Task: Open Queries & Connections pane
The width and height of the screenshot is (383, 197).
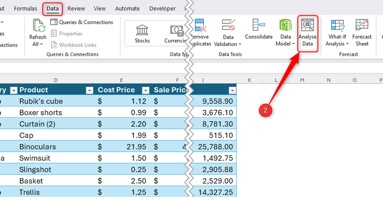Action: (82, 22)
